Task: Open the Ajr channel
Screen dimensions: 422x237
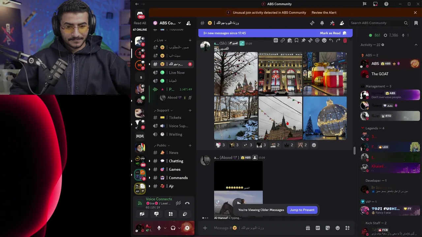Action: (172, 186)
